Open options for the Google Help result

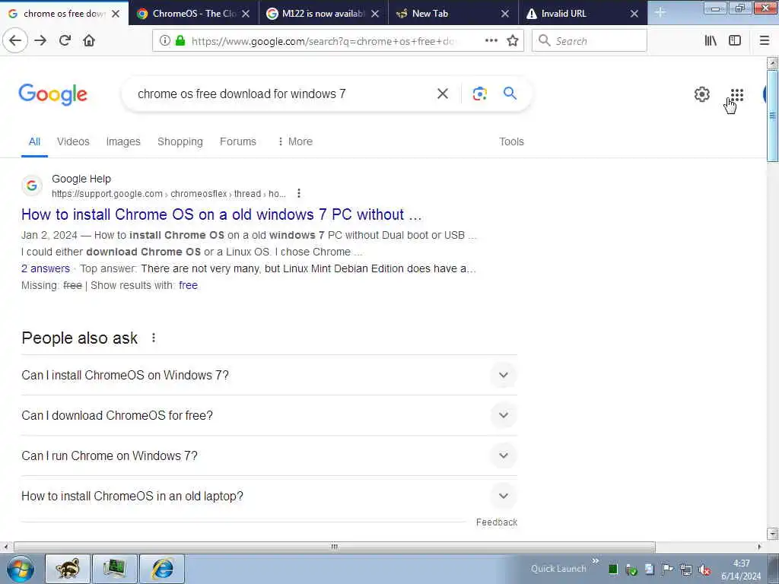(298, 193)
